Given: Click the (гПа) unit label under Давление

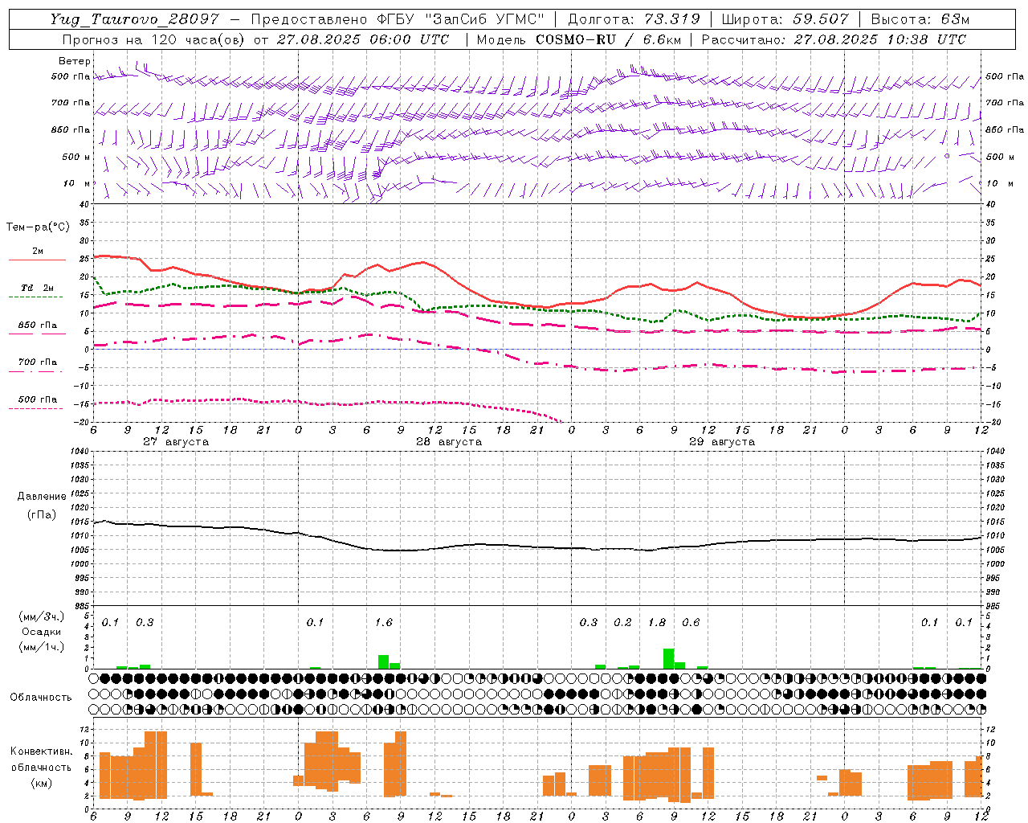Looking at the screenshot, I should pos(42,515).
